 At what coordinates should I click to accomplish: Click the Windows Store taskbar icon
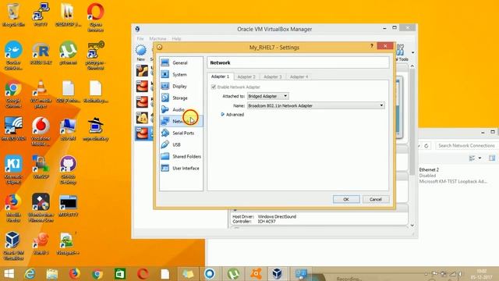(119, 274)
